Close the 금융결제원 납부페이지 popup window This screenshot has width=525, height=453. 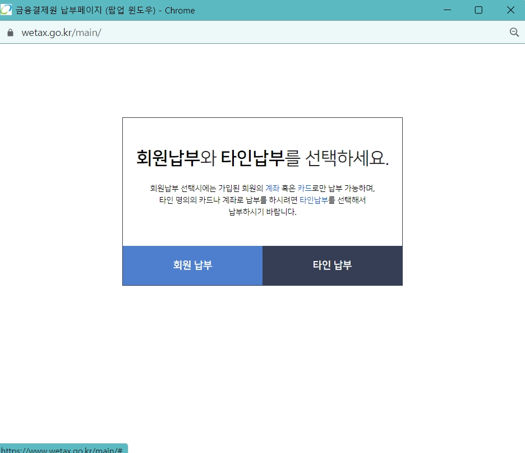coord(510,10)
